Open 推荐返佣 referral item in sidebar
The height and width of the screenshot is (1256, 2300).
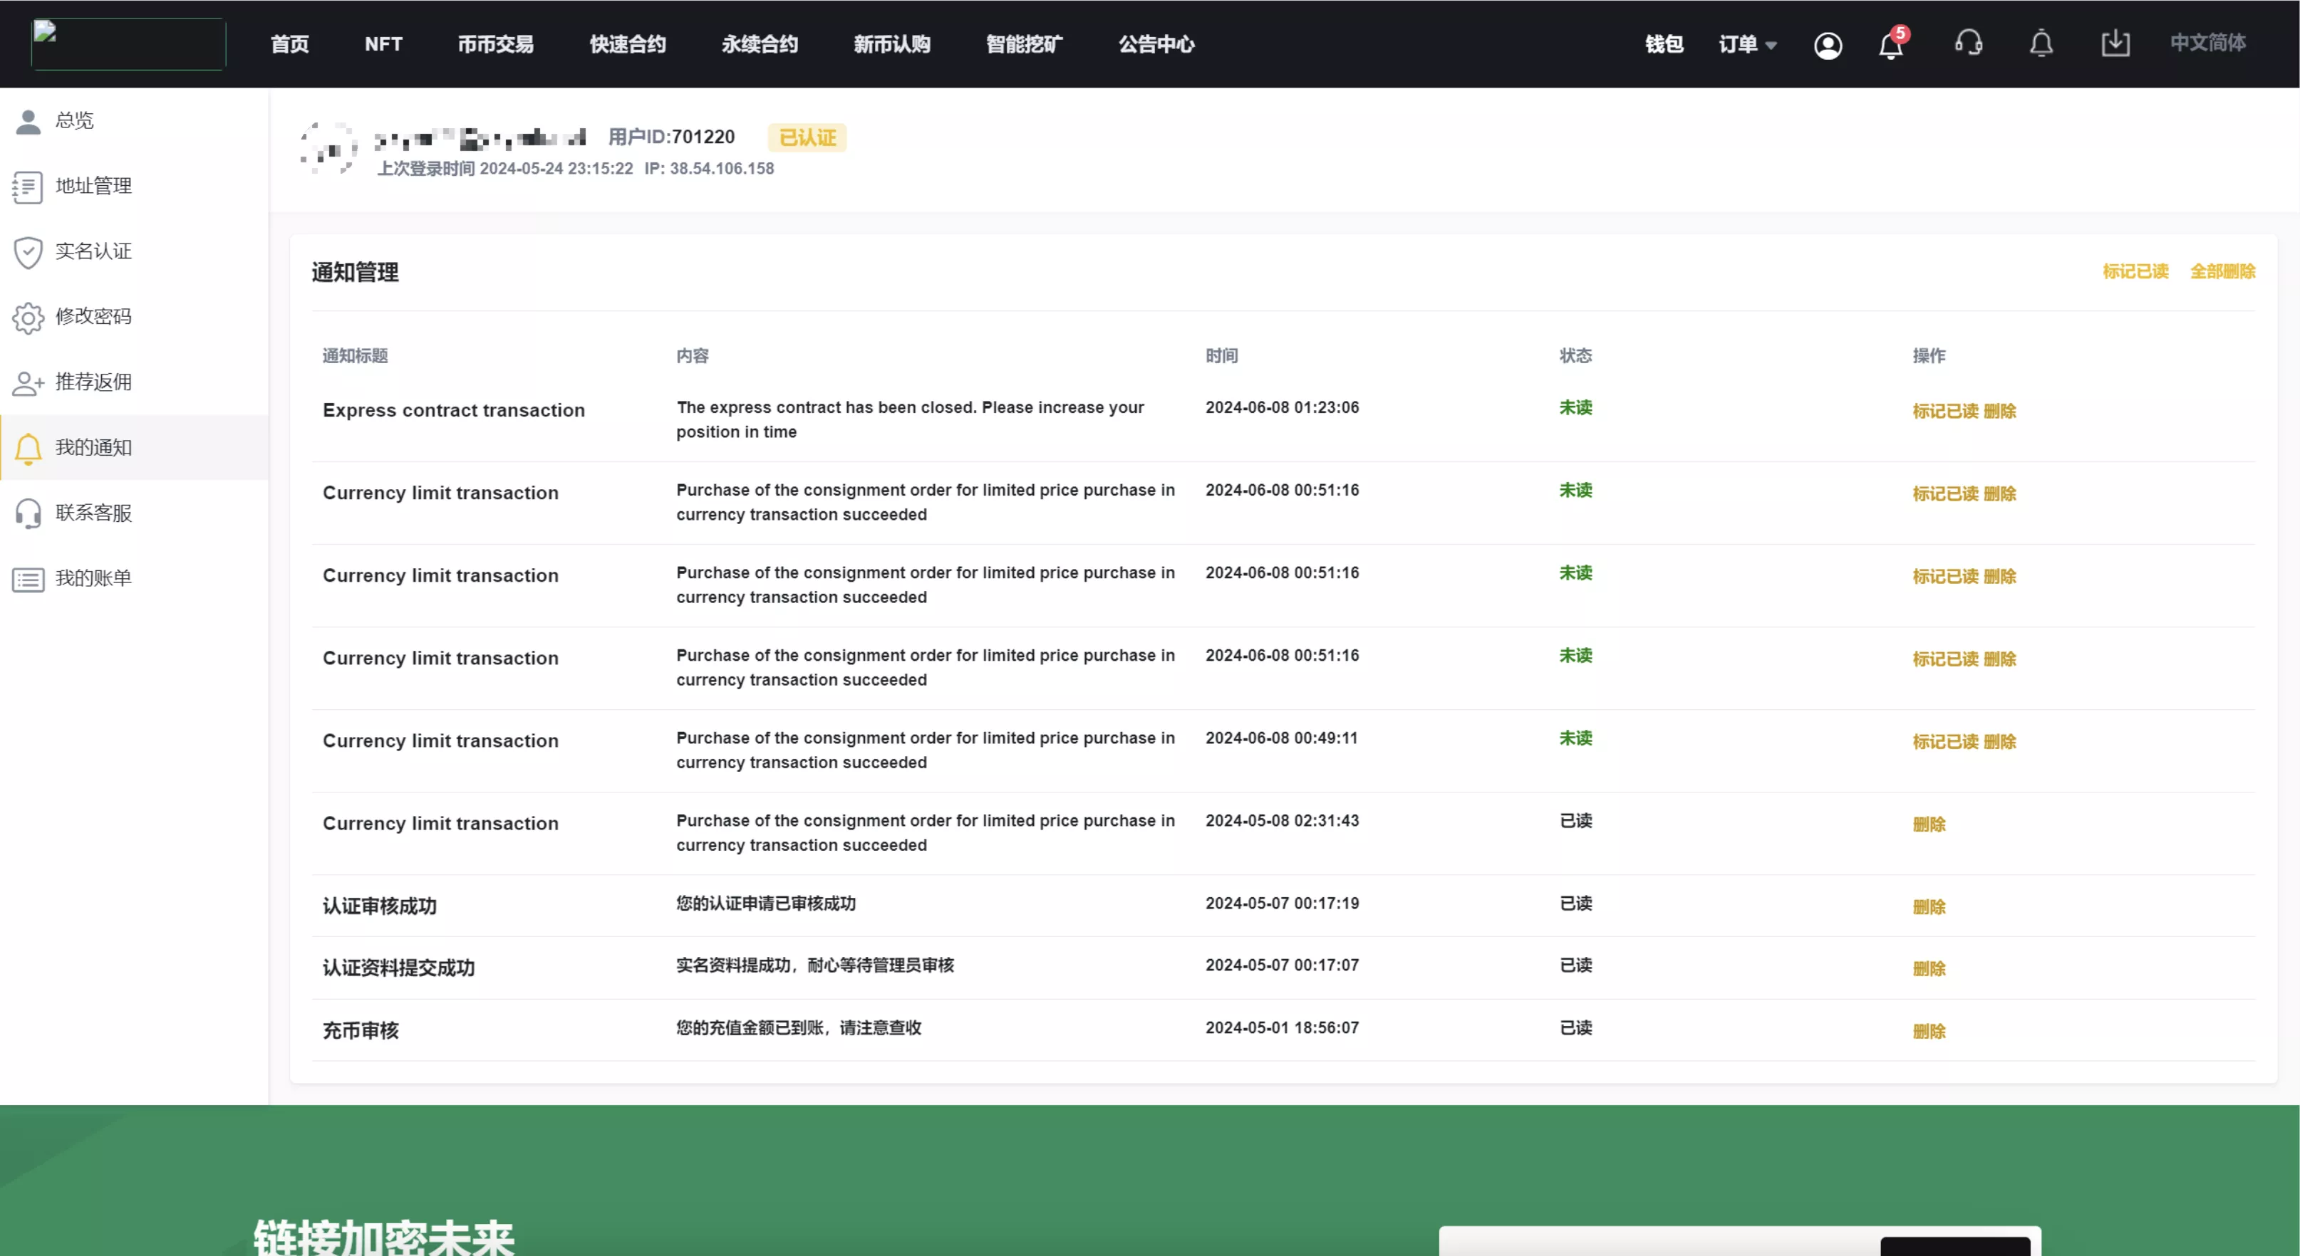93,382
